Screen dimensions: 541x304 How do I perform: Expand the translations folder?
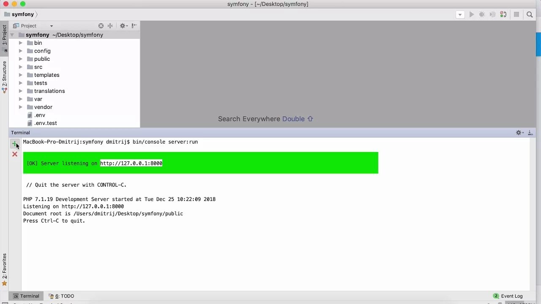pos(20,91)
